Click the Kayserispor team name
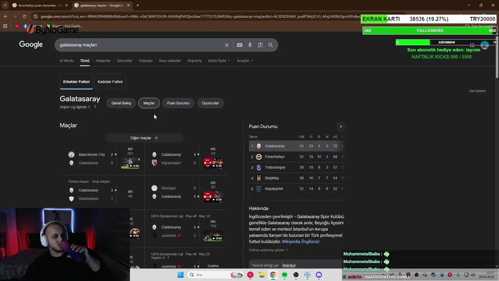The width and height of the screenshot is (499, 281). coord(171,163)
